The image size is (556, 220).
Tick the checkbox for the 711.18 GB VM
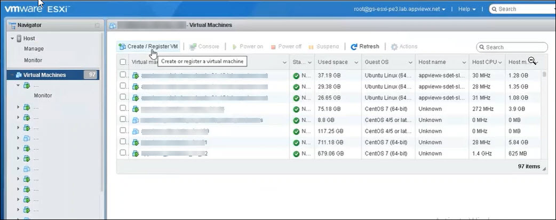pos(123,141)
